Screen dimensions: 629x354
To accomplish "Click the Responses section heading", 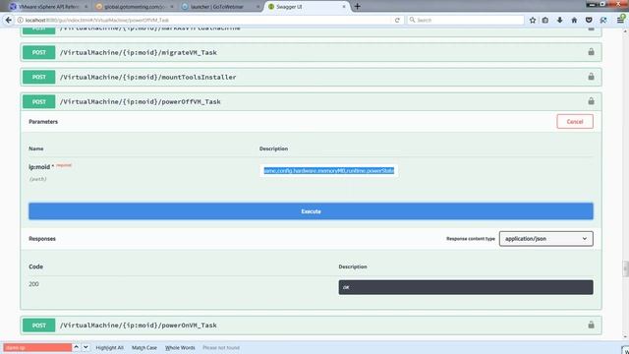I will [x=42, y=238].
